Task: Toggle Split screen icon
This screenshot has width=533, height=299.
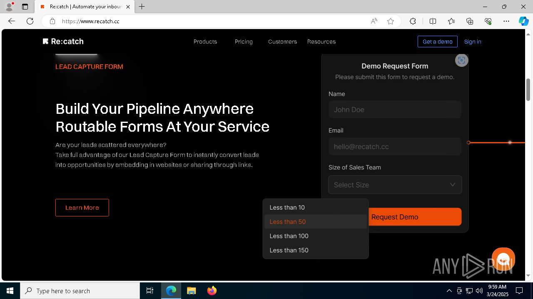Action: click(433, 21)
